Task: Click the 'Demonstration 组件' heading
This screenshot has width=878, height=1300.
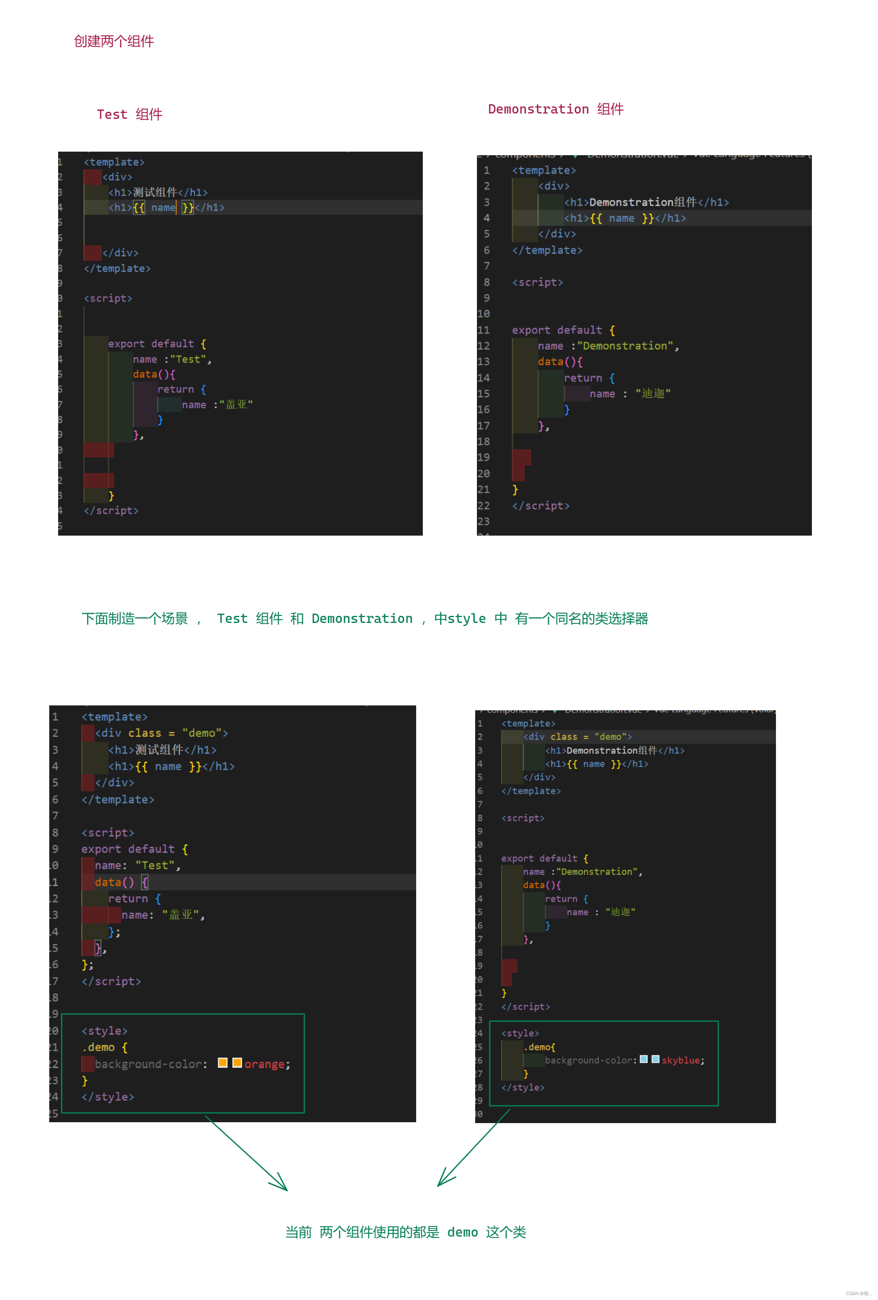Action: 555,109
